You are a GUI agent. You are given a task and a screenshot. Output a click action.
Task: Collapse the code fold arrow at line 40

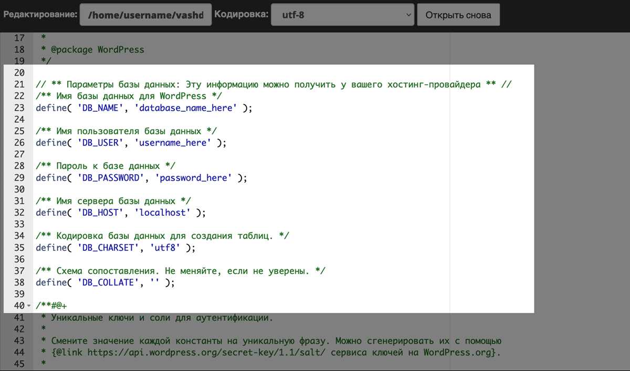(29, 305)
